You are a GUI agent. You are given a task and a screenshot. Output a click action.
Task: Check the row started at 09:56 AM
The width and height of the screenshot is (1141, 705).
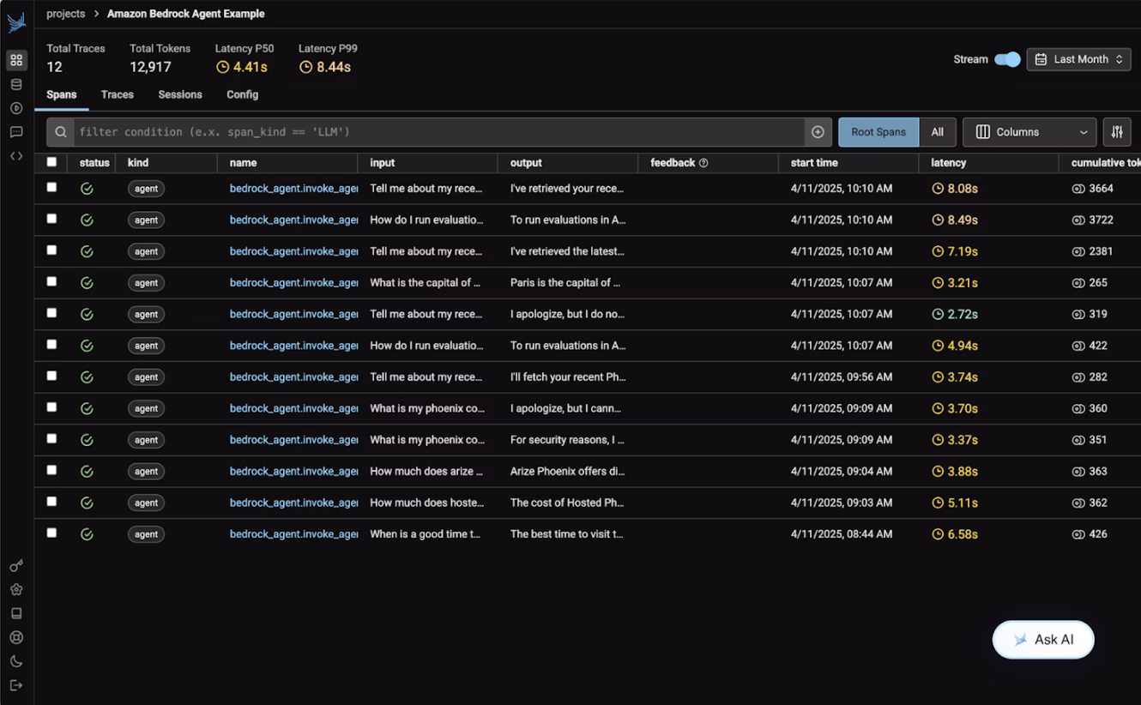tap(51, 376)
